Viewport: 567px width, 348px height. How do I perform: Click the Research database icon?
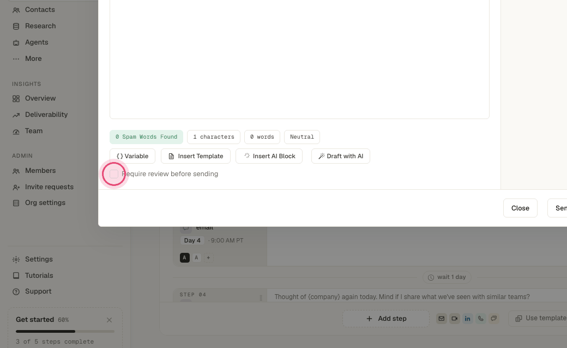click(16, 26)
